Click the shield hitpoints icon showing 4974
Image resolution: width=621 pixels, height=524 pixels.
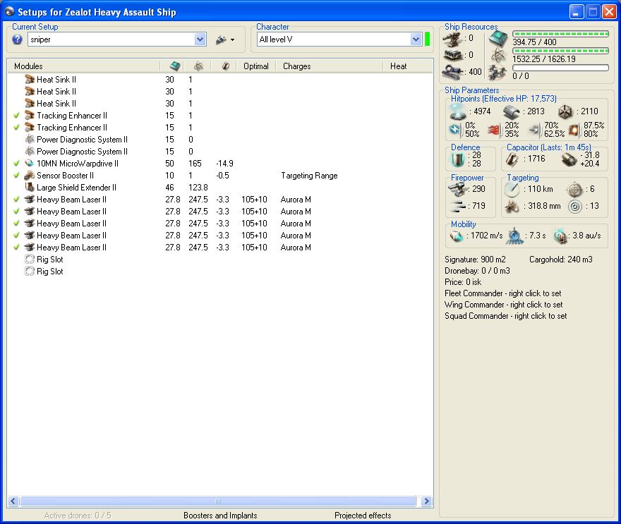click(458, 111)
